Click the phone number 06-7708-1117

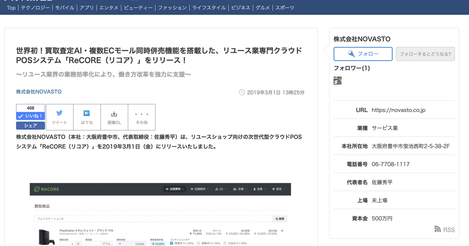point(391,164)
